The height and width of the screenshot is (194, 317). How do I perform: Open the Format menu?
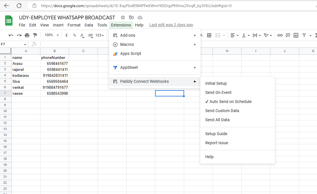[x=74, y=25]
